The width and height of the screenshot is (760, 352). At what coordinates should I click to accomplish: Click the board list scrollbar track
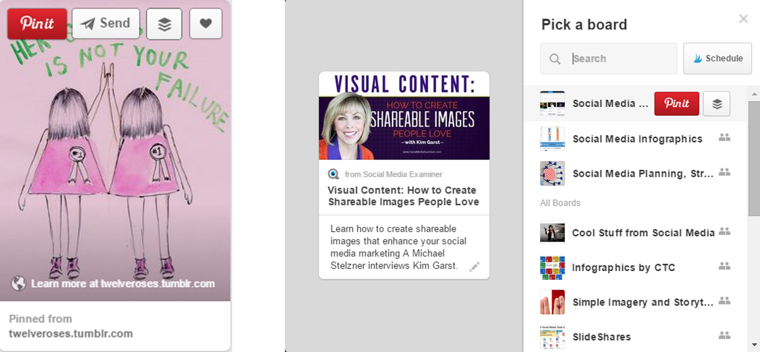click(x=754, y=277)
